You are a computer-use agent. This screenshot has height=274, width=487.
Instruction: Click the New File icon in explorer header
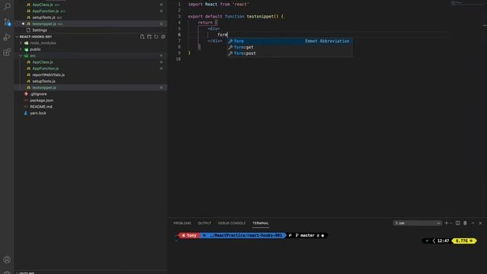tap(142, 37)
